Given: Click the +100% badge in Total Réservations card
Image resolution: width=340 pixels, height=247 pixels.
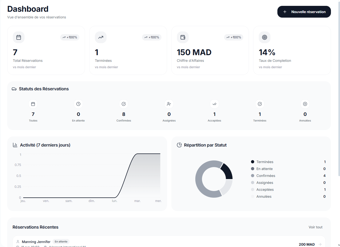Looking at the screenshot, I should point(70,37).
